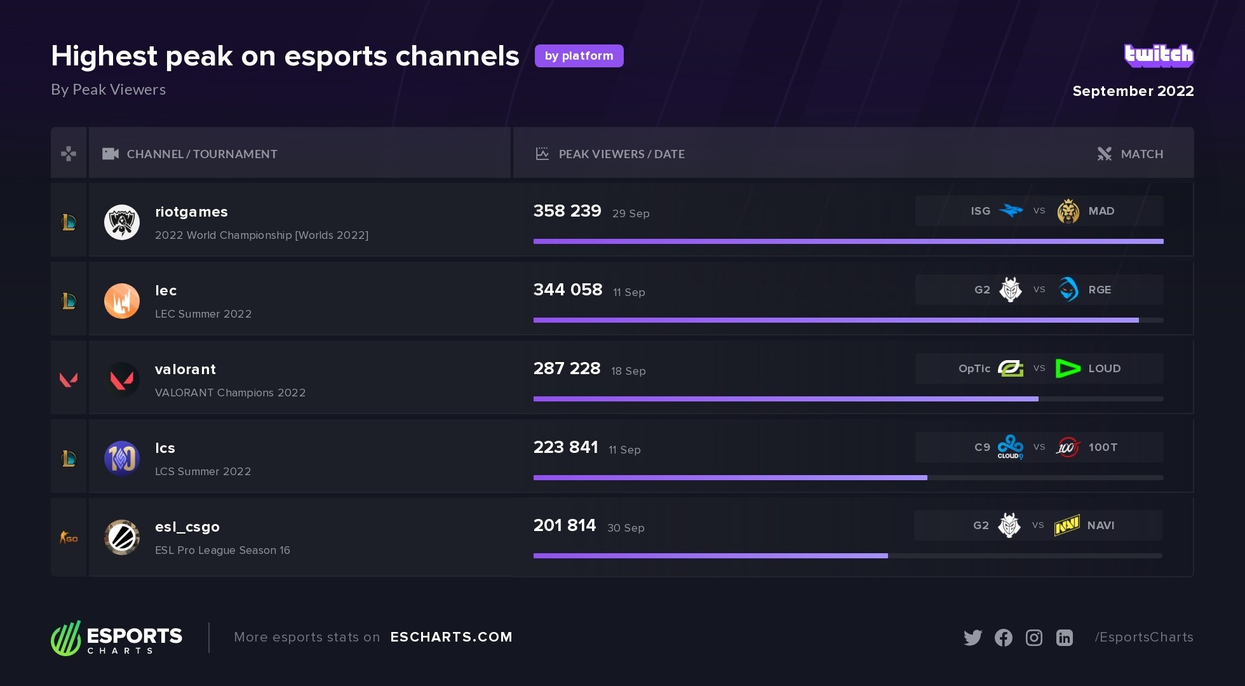Select the riotgames Worlds channel avatar
This screenshot has width=1245, height=686.
122,222
